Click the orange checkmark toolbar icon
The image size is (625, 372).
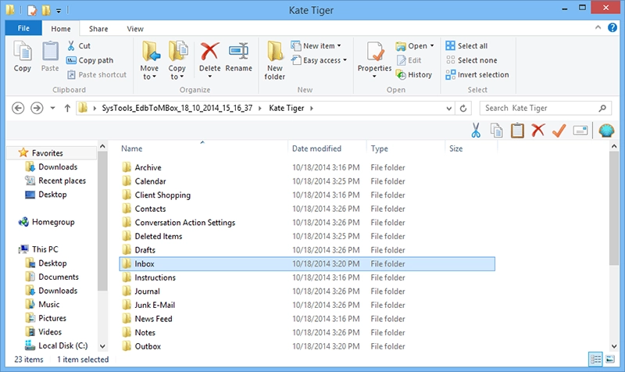[559, 131]
